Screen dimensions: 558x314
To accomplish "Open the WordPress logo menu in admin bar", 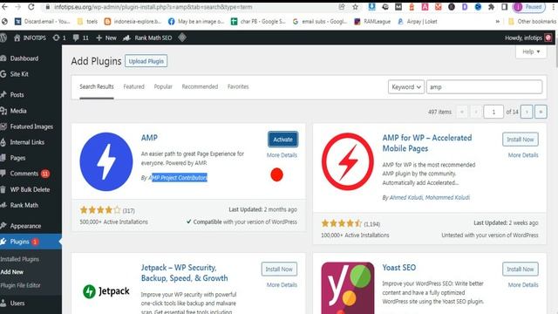I will point(3,38).
